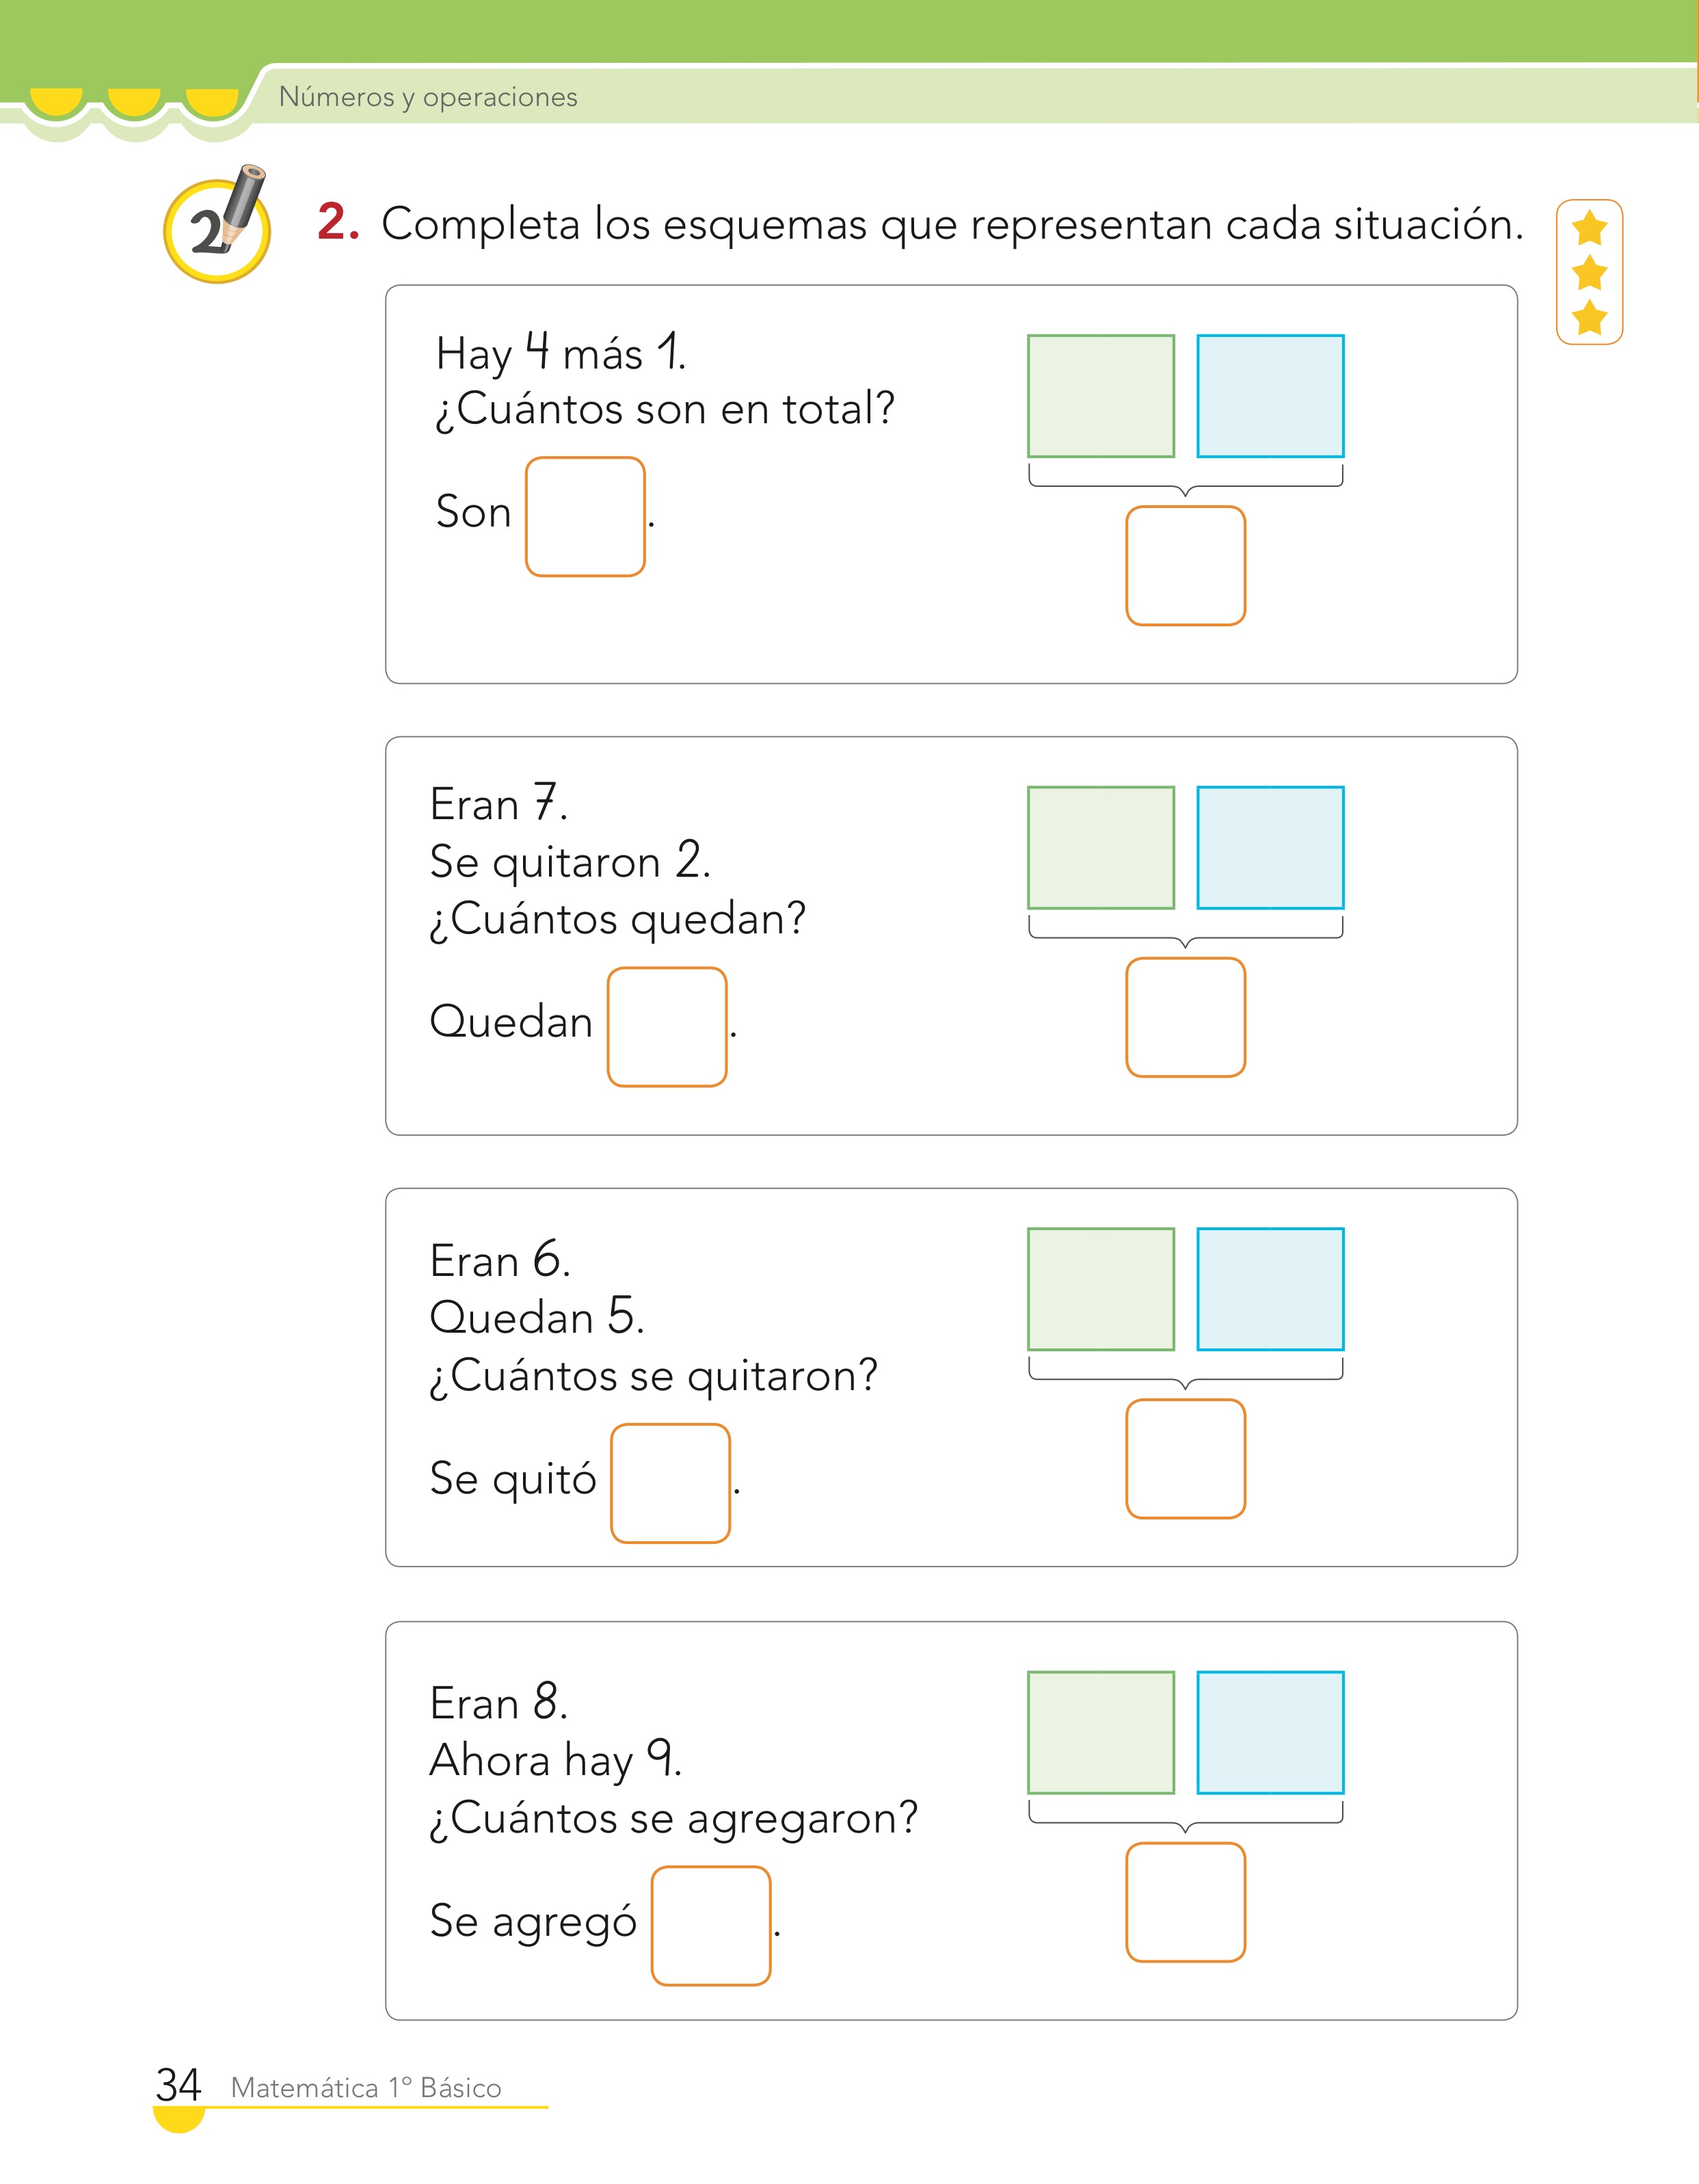Click the pencil activity icon numbered 2

point(217,225)
